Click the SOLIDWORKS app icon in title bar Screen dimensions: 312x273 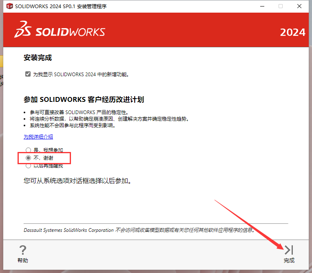(x=9, y=6)
